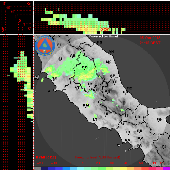Click the BN city label
This screenshot has height=170, width=170.
[140, 131]
